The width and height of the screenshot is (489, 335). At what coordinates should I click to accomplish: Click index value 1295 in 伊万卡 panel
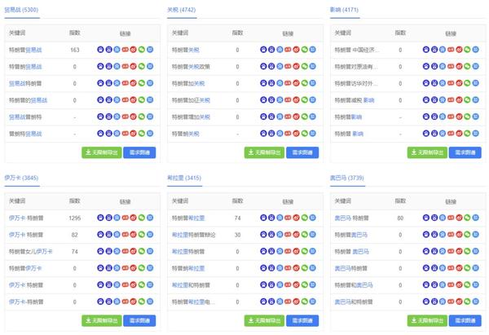click(x=74, y=218)
